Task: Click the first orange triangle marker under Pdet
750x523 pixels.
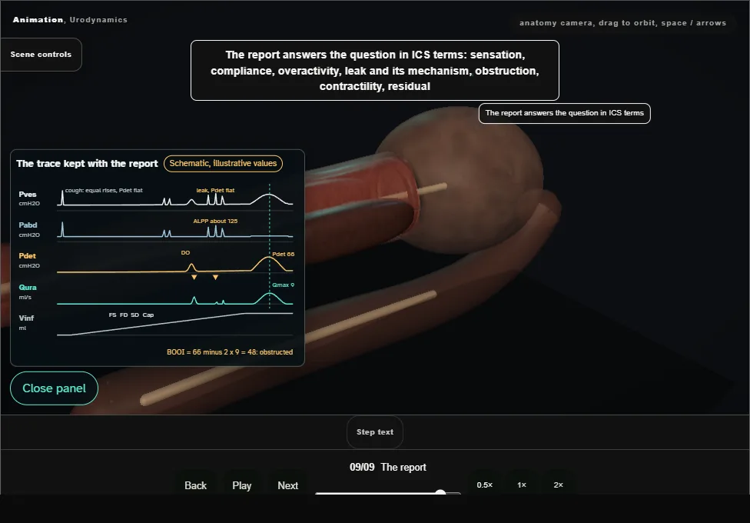Action: [x=194, y=278]
